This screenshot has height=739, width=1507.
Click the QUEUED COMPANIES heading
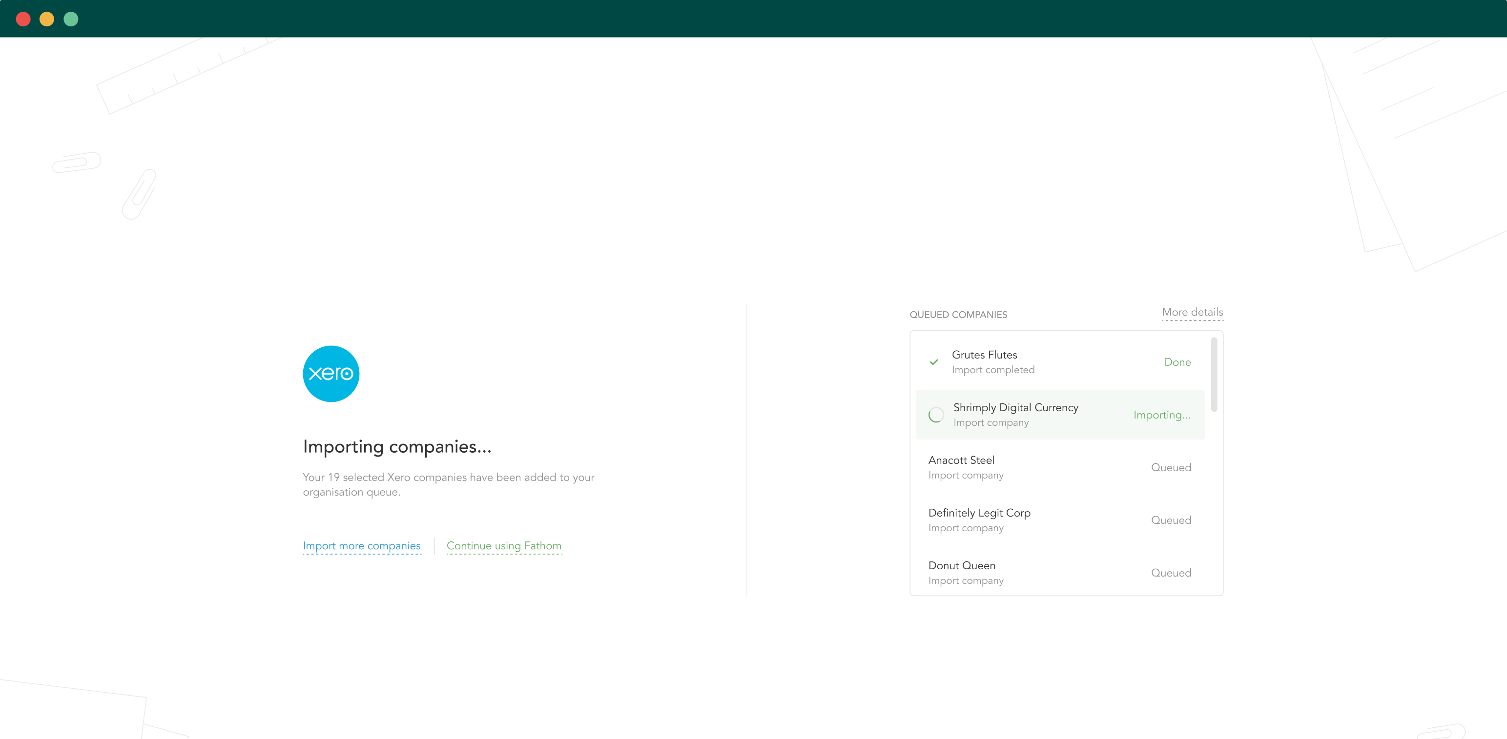coord(958,315)
